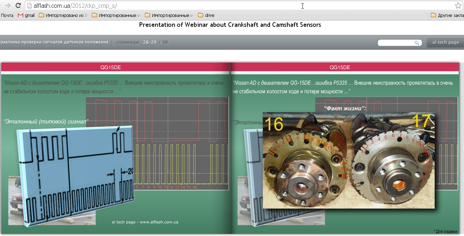Expand the 'Другие закладки' bookmarks folder
The width and height of the screenshot is (464, 236).
[x=447, y=15]
